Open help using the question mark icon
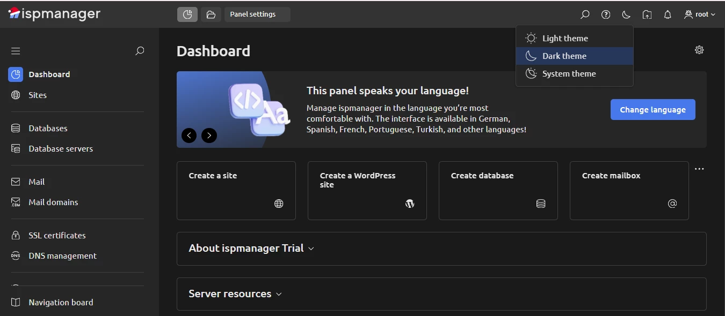 point(606,14)
